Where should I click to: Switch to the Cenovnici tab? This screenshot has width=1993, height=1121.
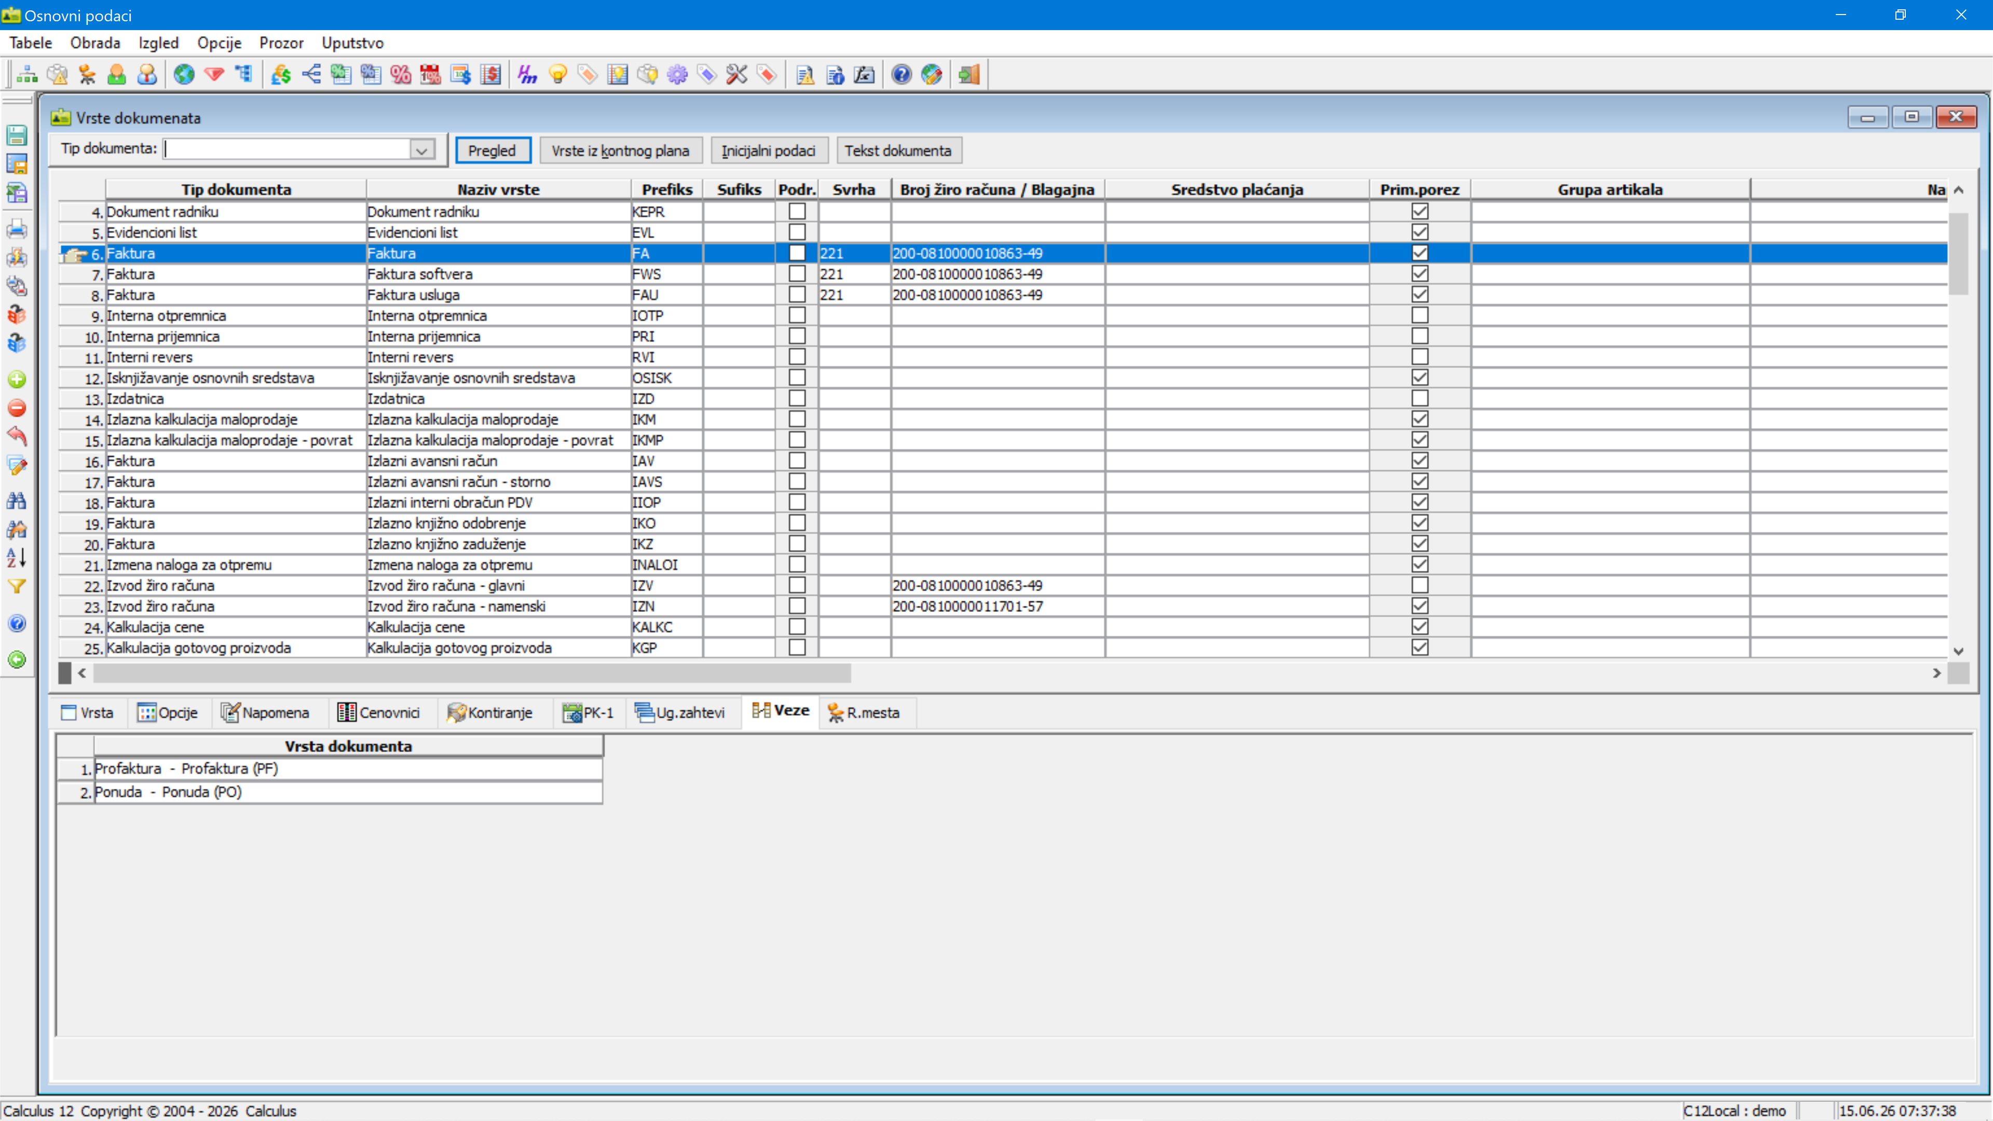tap(379, 713)
